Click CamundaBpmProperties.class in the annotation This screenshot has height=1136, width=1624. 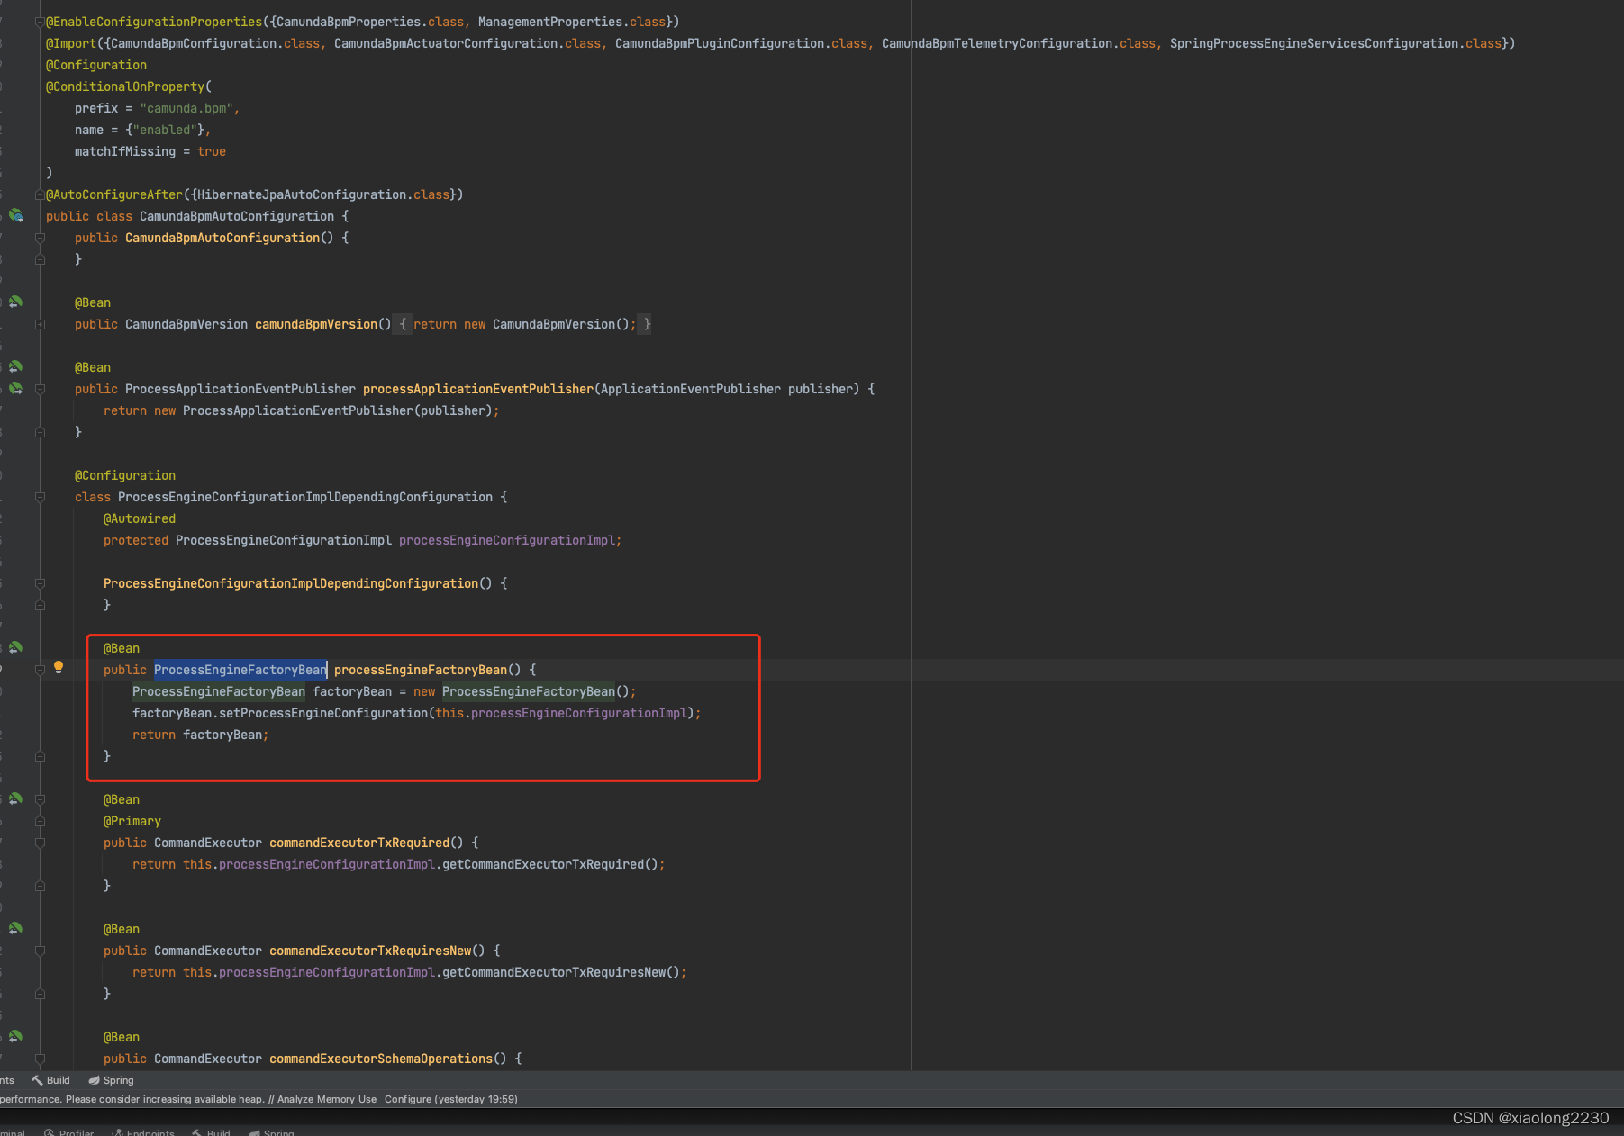tap(370, 22)
